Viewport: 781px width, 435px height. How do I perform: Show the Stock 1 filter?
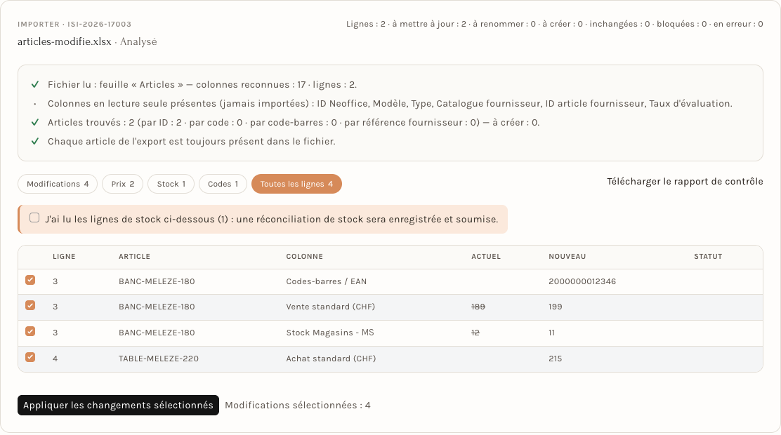coord(171,184)
